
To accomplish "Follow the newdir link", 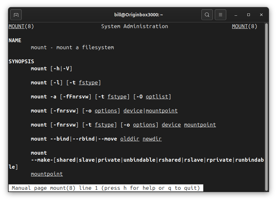I will pos(152,139).
